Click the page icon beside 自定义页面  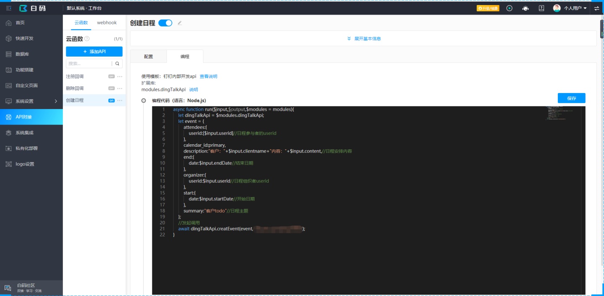(8, 86)
